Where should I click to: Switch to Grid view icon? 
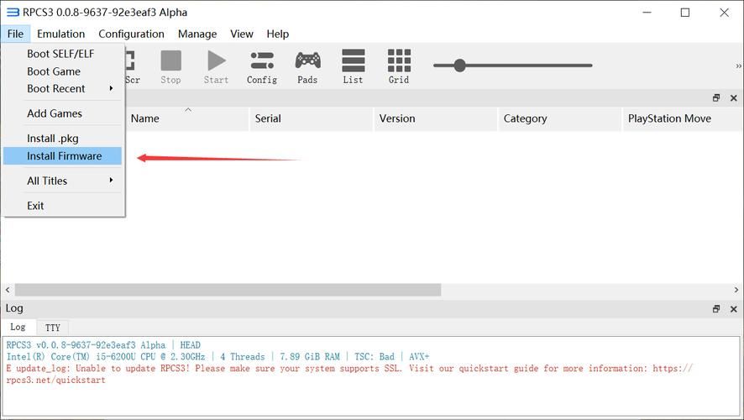click(x=399, y=66)
